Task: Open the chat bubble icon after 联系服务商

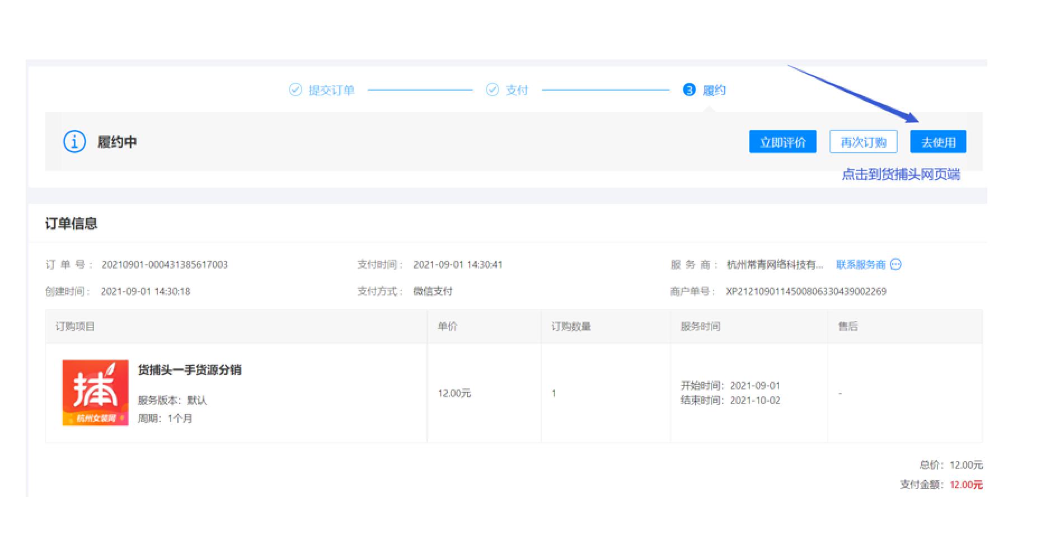Action: 895,265
